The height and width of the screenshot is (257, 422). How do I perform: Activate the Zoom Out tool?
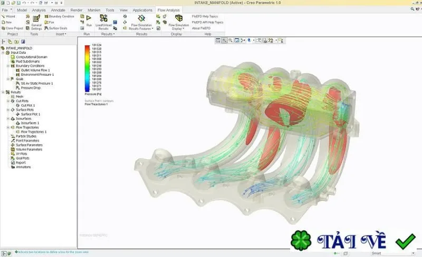231,41
